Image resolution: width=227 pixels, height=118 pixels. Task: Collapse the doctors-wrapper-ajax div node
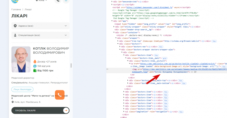tap(120, 50)
